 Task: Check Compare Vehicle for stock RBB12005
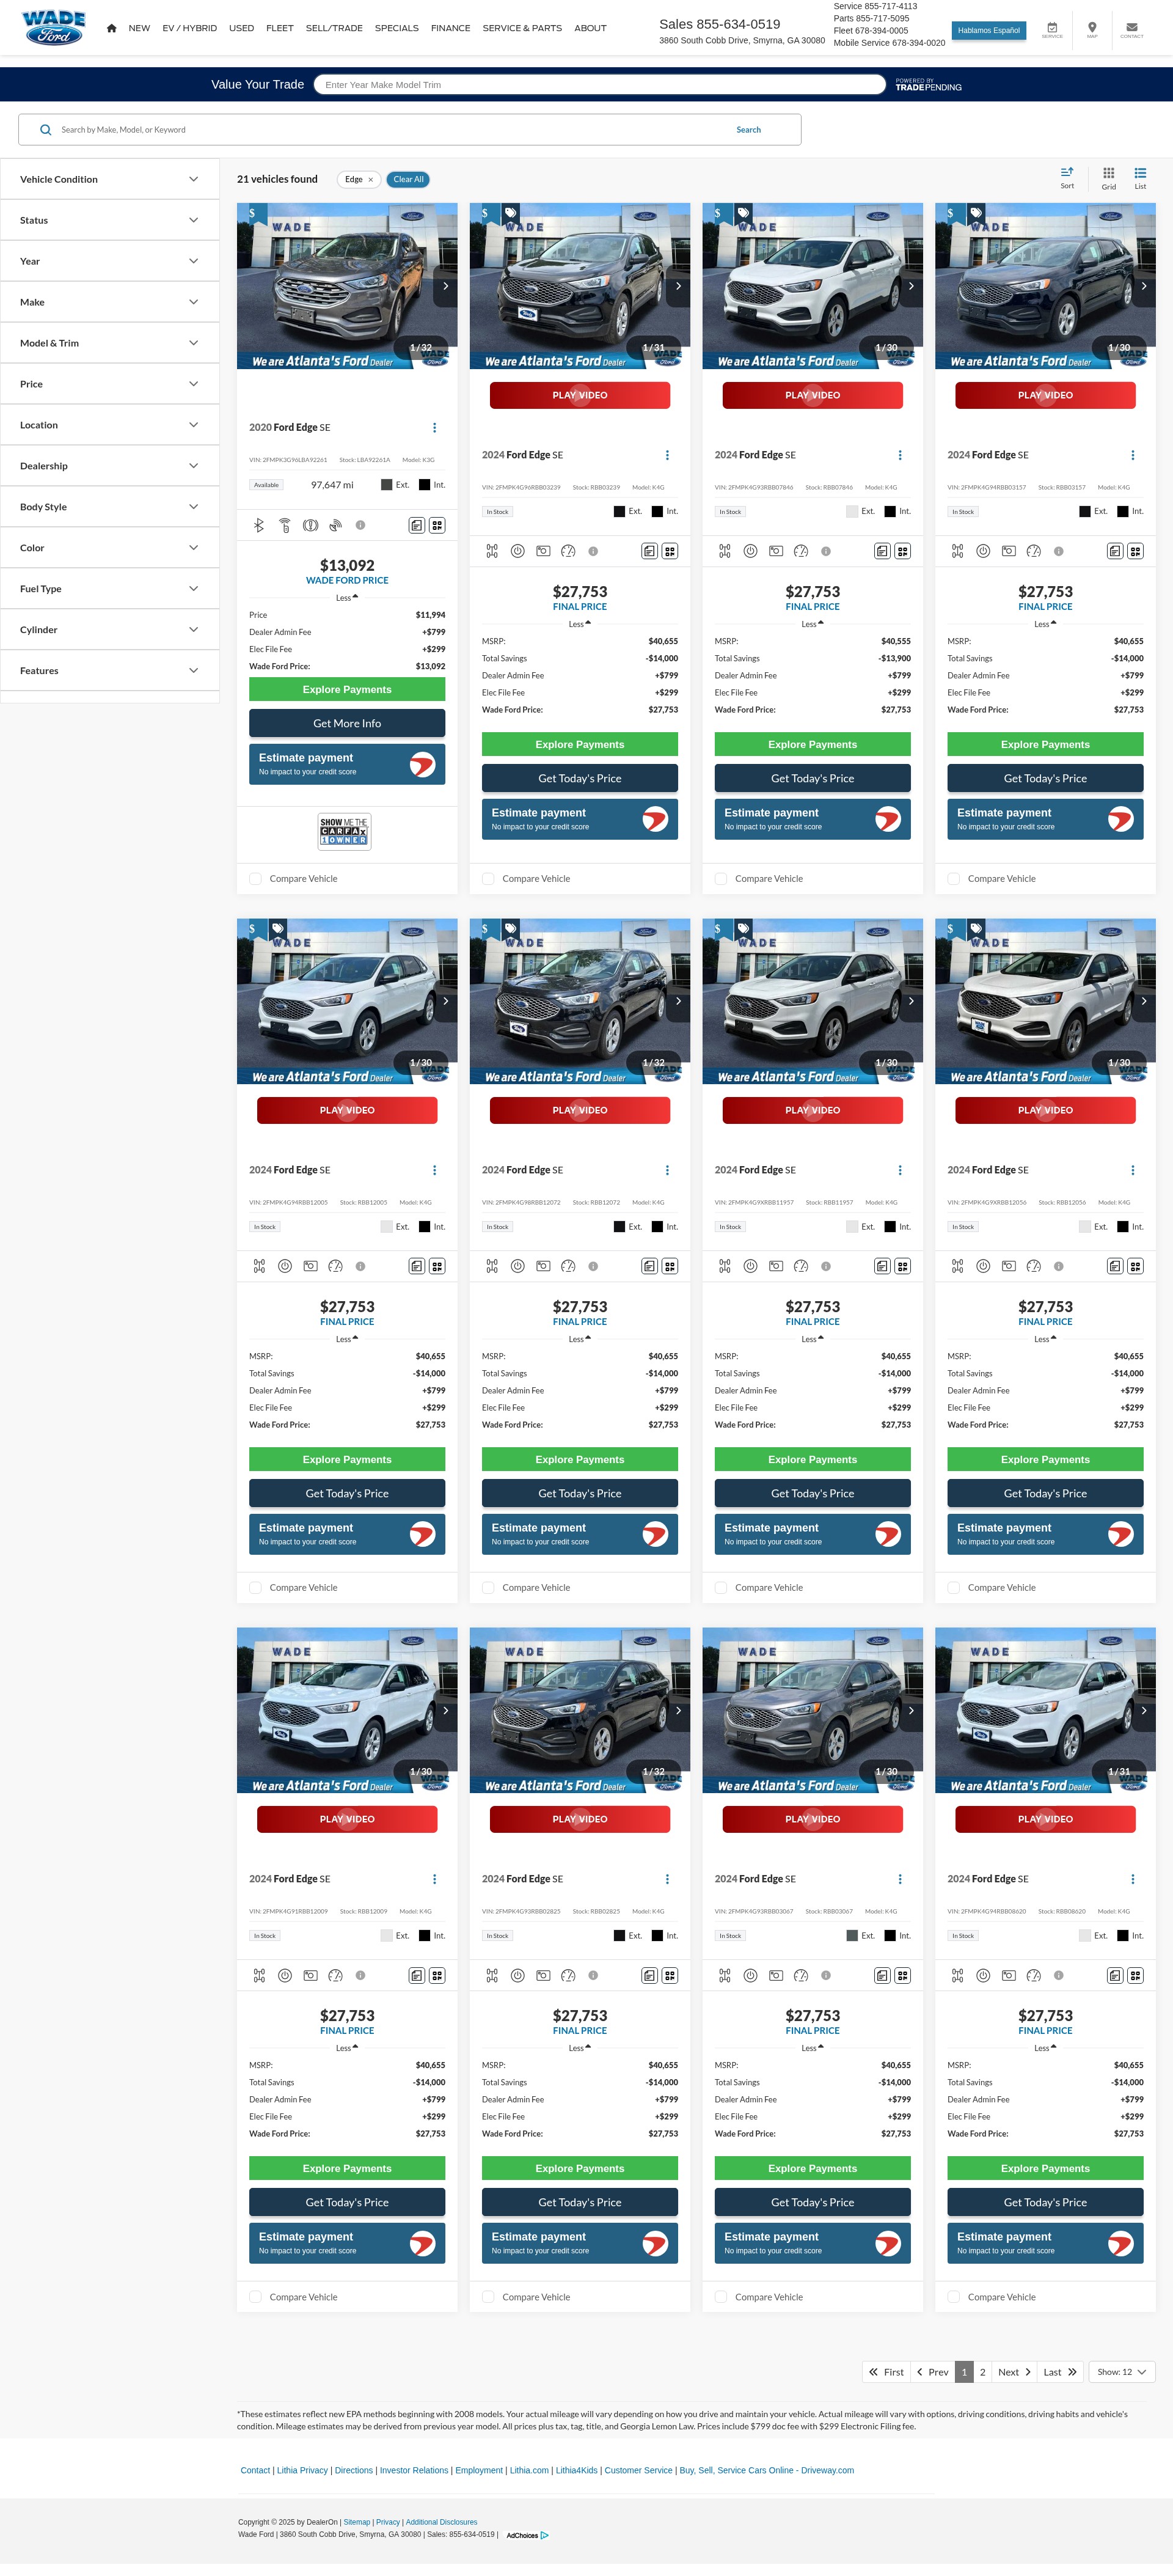pos(256,1588)
